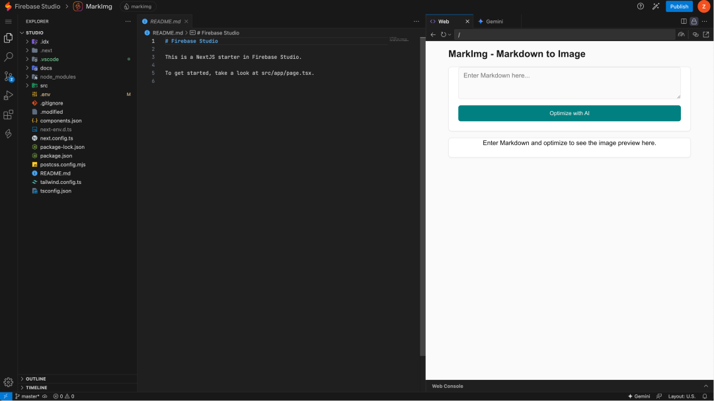Click the Enter Markdown here text field
Image resolution: width=714 pixels, height=401 pixels.
pyautogui.click(x=569, y=82)
